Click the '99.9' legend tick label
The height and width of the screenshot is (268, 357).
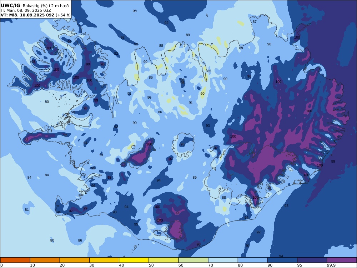pos(331,265)
